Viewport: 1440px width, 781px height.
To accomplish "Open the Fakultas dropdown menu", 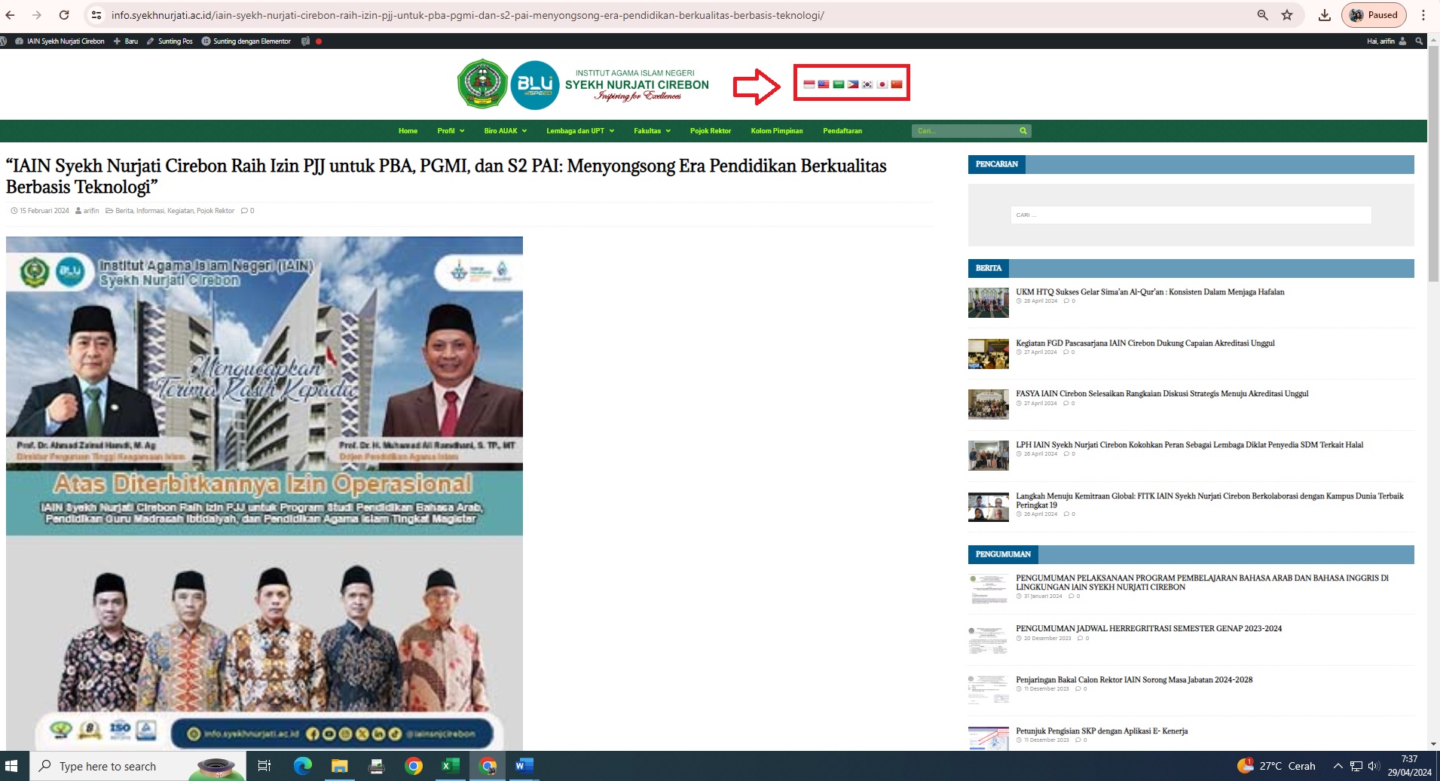I will [x=652, y=131].
